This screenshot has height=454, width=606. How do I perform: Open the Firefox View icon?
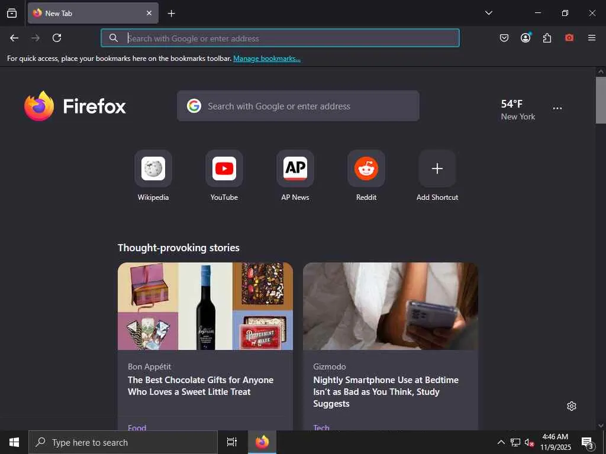(x=12, y=13)
